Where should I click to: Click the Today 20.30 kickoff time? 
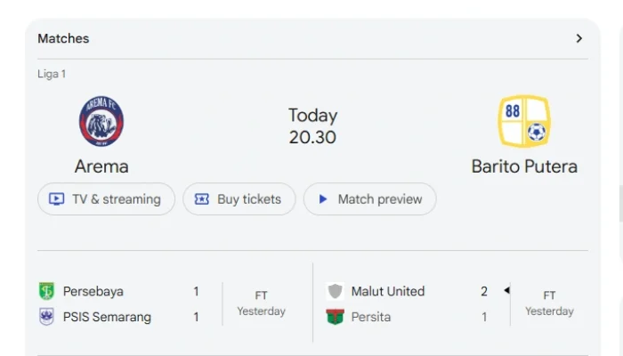[x=312, y=126]
